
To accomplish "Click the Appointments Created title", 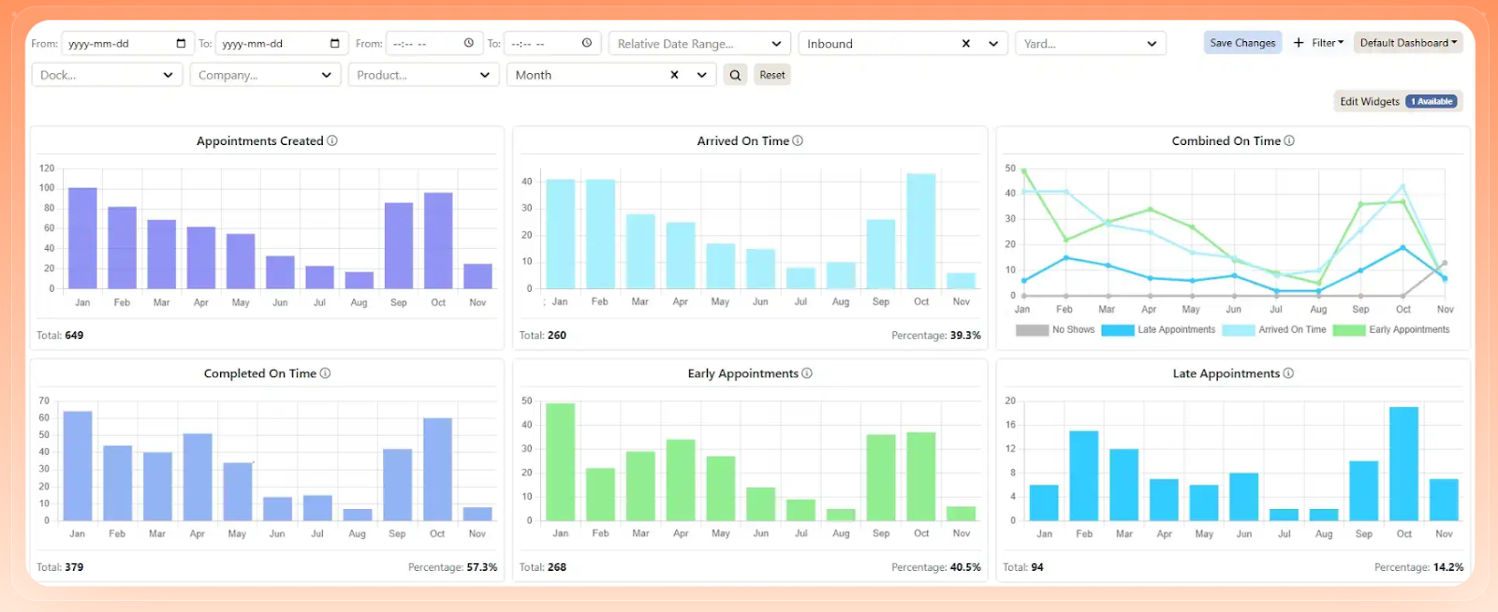I will tap(259, 141).
